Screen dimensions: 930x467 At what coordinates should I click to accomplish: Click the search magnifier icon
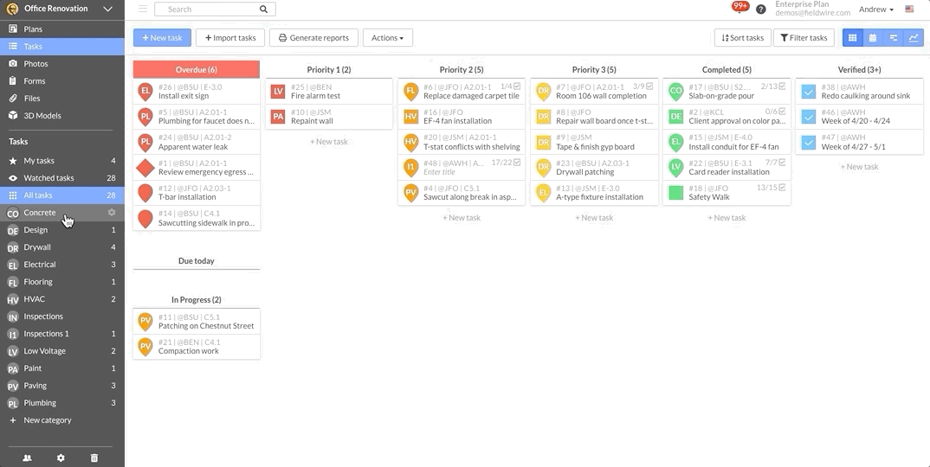point(263,10)
